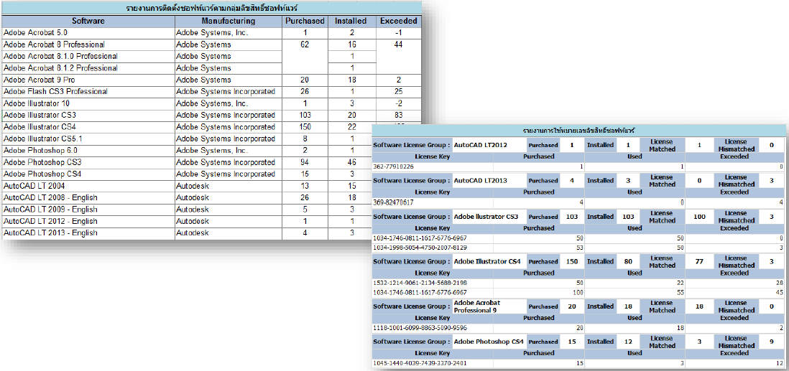Screen dimensions: 789x371
Task: Click License Matched value 77 in Illustrator CS4 group
Action: 699,261
